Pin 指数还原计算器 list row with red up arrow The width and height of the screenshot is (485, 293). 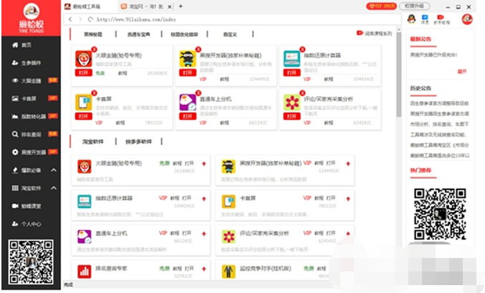(x=204, y=199)
